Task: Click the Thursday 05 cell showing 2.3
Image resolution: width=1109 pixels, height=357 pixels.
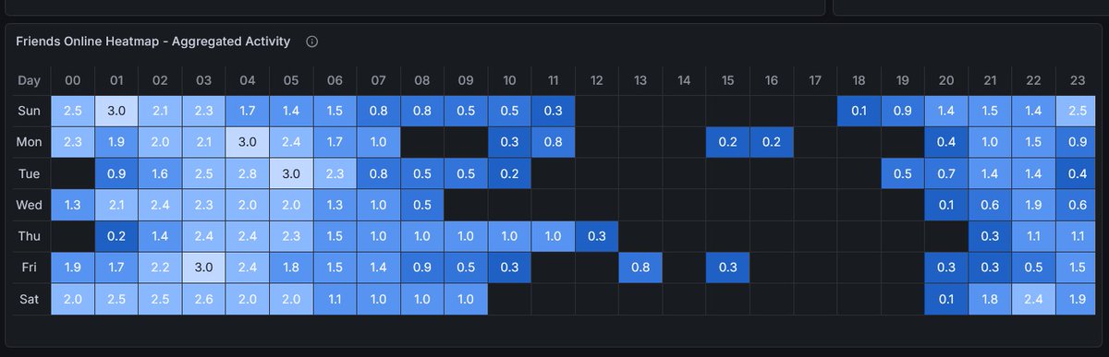Action: pyautogui.click(x=291, y=236)
